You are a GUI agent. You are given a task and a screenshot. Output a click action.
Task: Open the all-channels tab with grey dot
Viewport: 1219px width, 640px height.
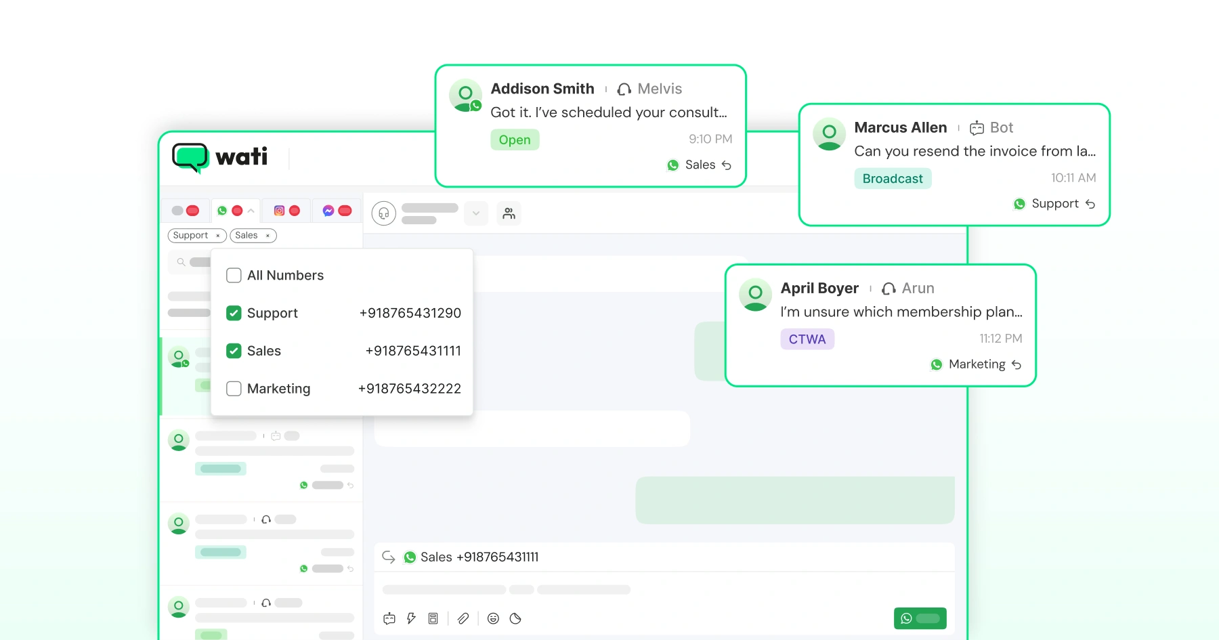(185, 211)
